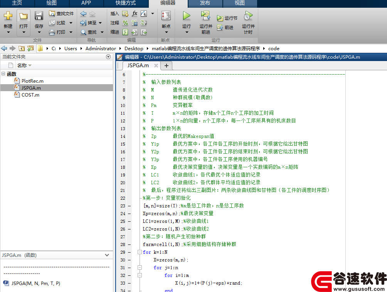
Task: Click the Find (查找) magnifier icon
Action: 83,32
